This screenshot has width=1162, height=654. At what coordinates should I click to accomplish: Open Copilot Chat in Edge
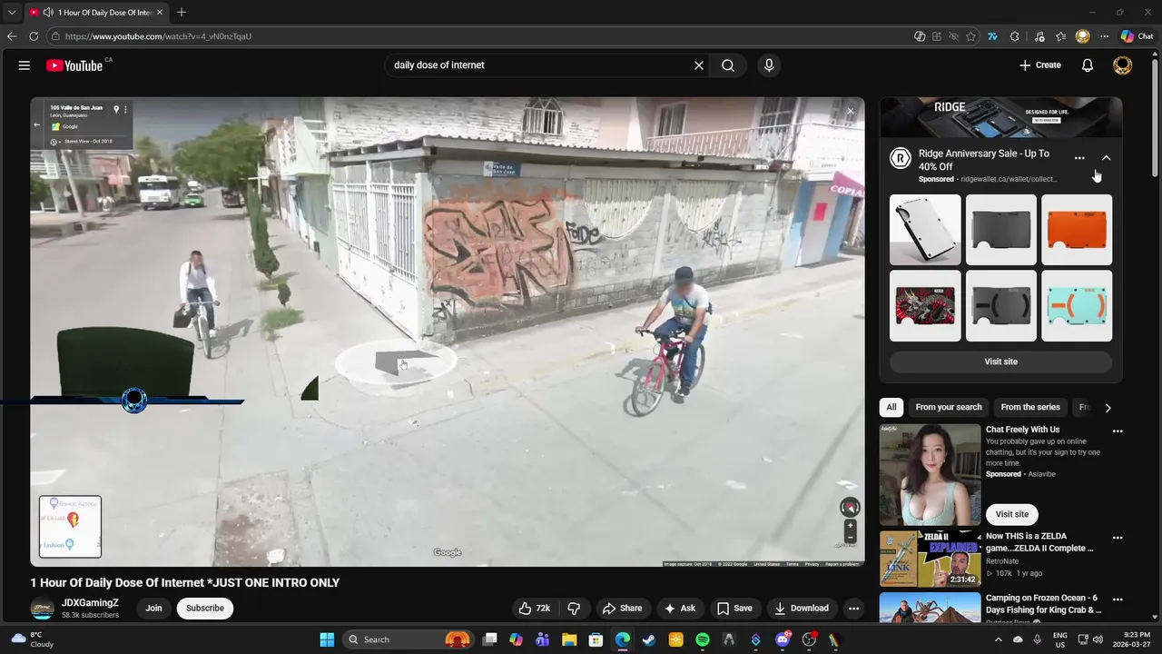point(1137,36)
